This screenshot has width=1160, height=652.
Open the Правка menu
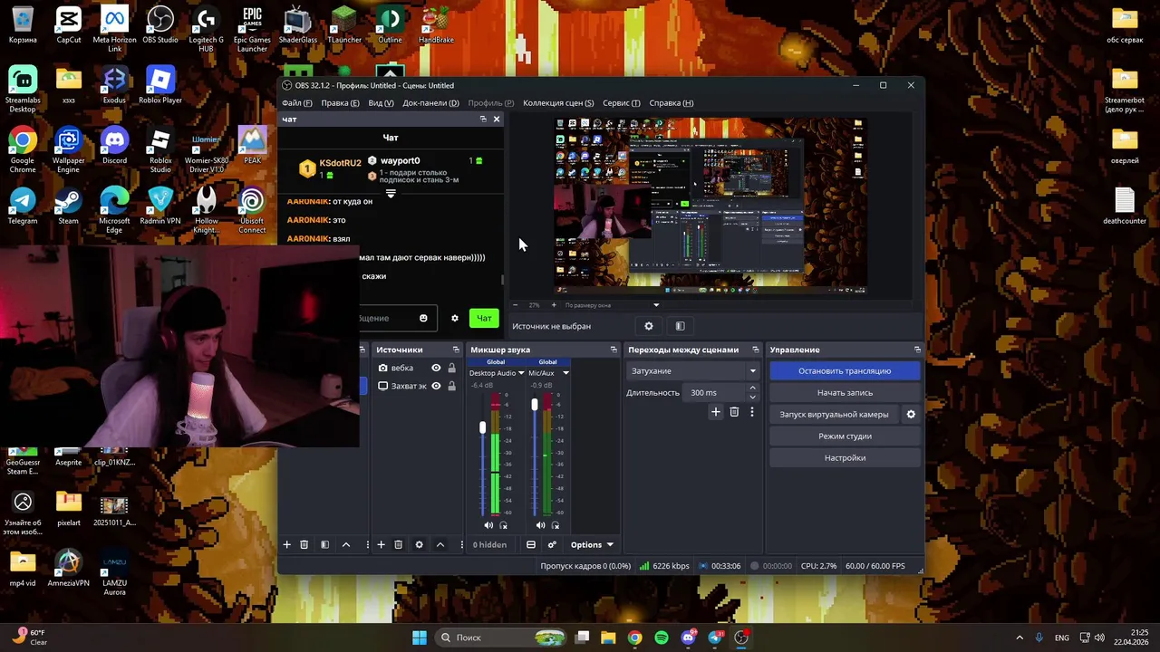coord(340,102)
